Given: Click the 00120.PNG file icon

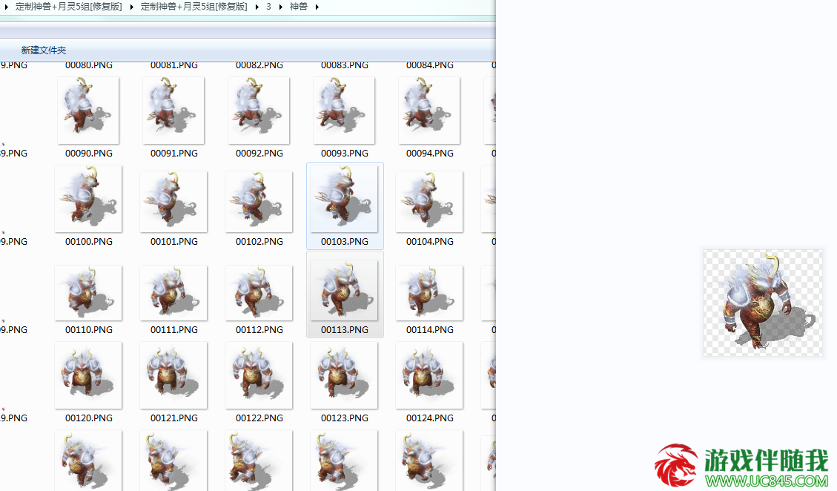Looking at the screenshot, I should (88, 375).
